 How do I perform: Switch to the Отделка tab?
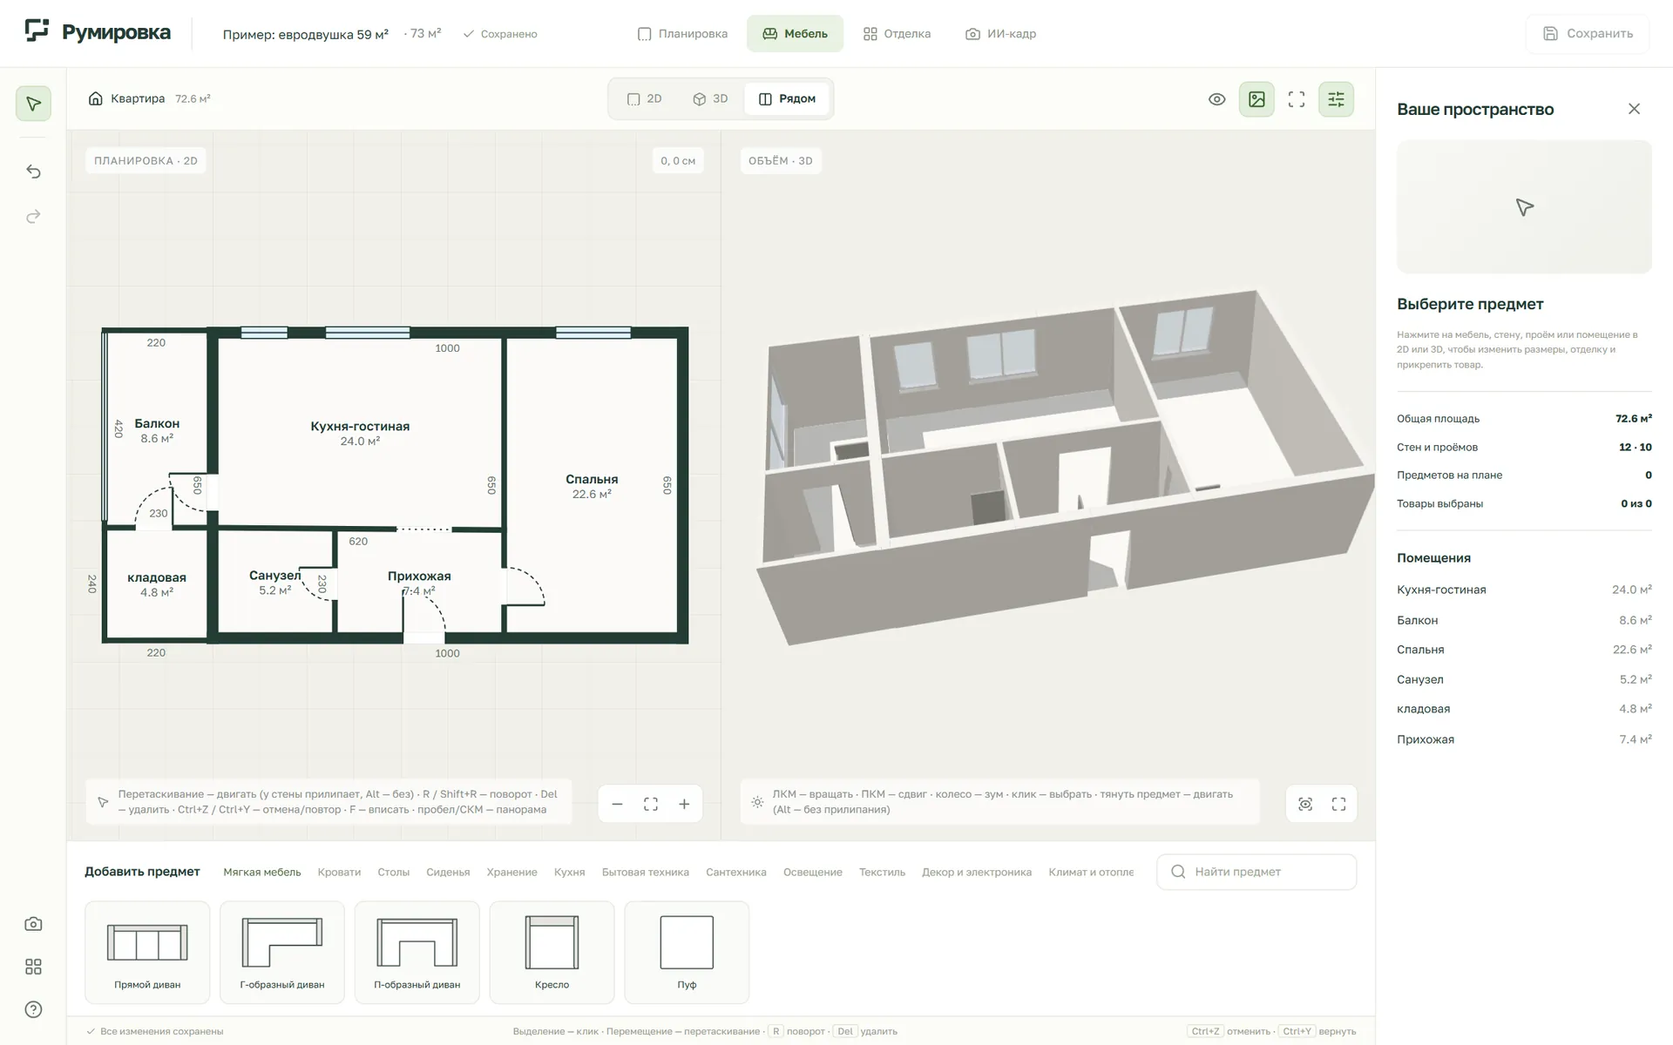point(897,34)
